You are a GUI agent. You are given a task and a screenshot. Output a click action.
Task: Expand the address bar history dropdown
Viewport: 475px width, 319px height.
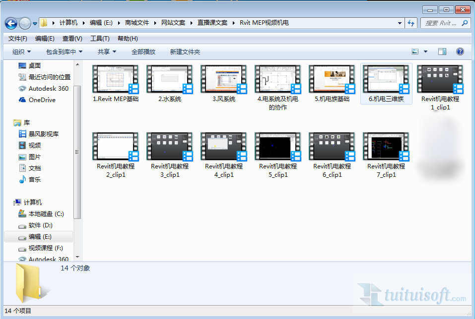pos(400,23)
